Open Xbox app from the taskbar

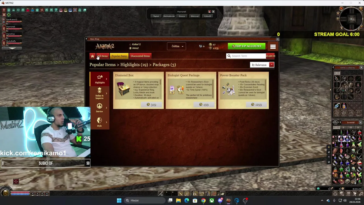pyautogui.click(x=212, y=200)
